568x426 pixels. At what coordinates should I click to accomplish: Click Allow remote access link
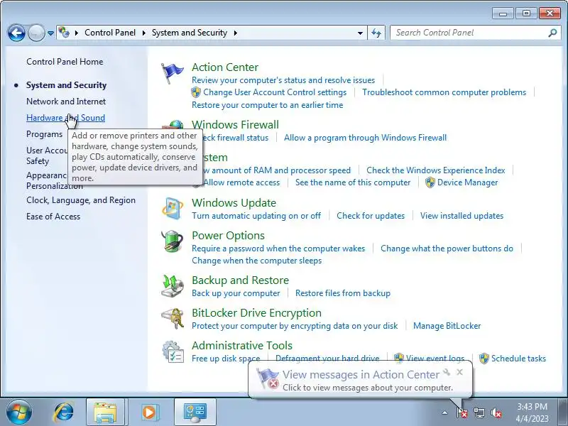coord(241,182)
